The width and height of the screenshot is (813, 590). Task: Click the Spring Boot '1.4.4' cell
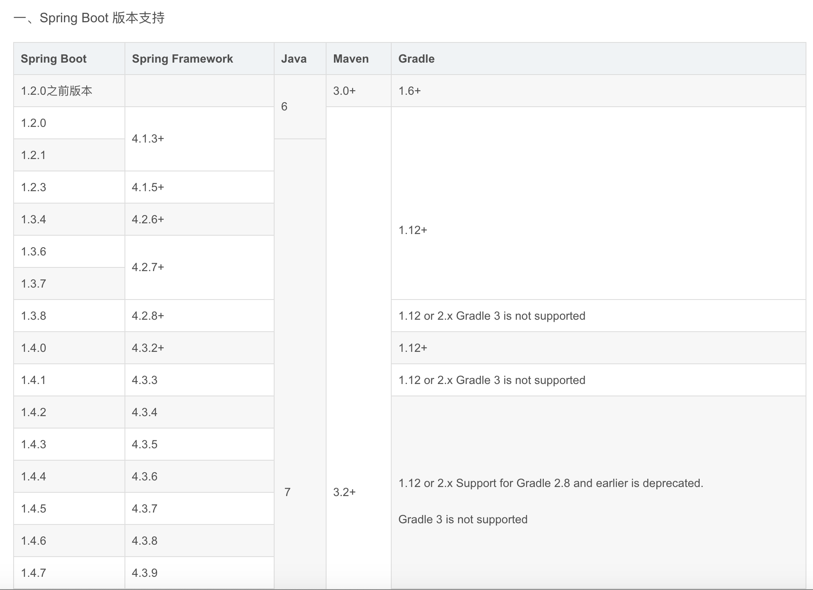click(x=69, y=476)
